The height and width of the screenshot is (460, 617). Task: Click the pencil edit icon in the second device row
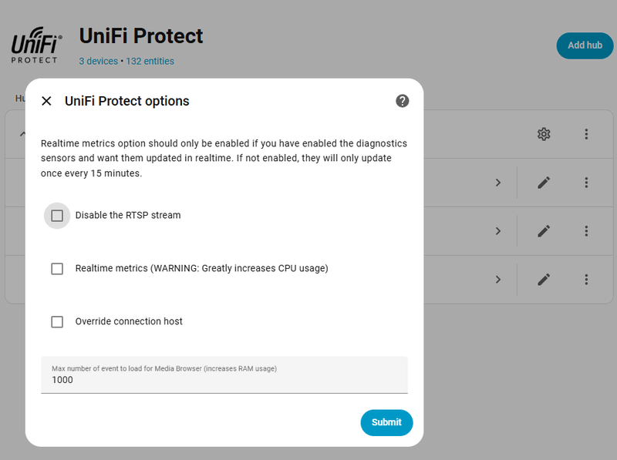(x=544, y=230)
